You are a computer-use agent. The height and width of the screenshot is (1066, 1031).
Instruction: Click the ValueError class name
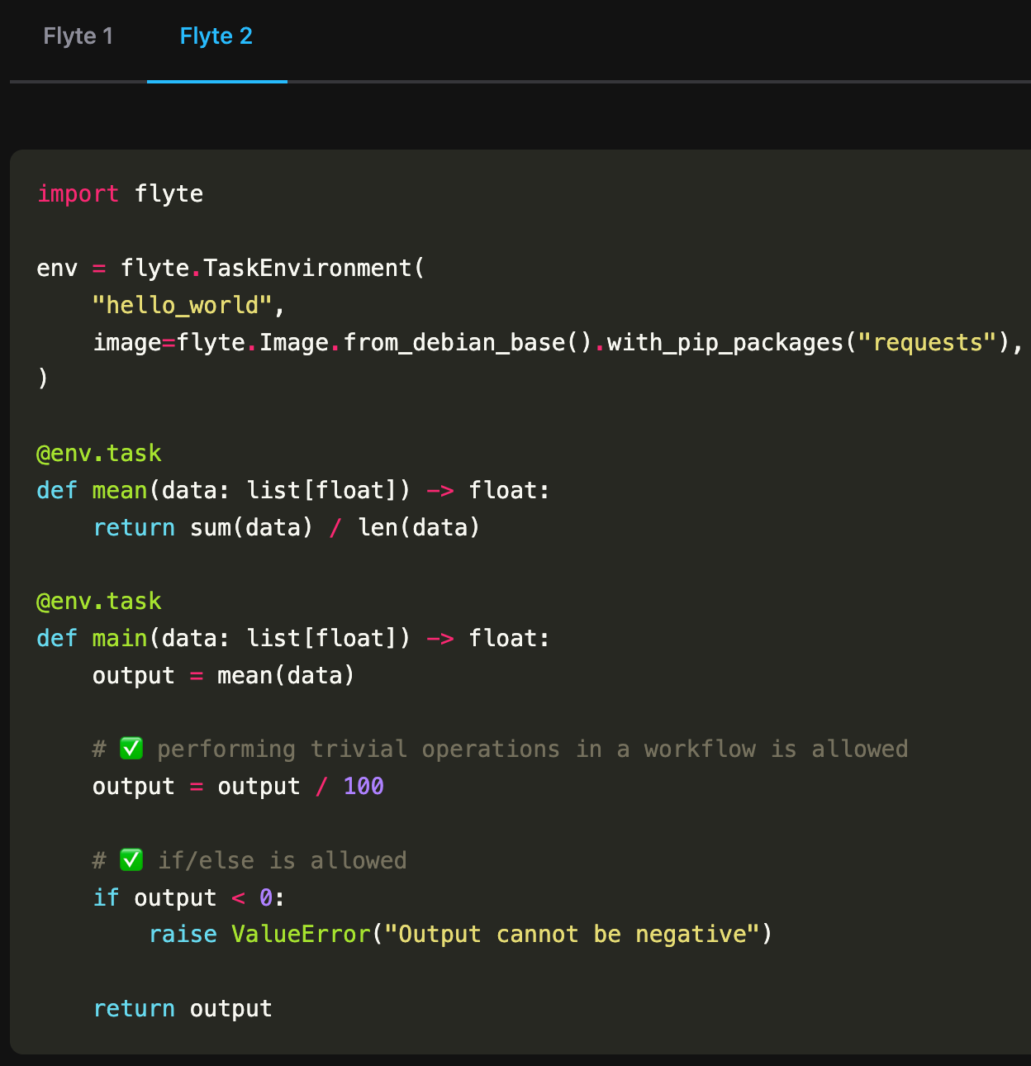click(x=301, y=934)
